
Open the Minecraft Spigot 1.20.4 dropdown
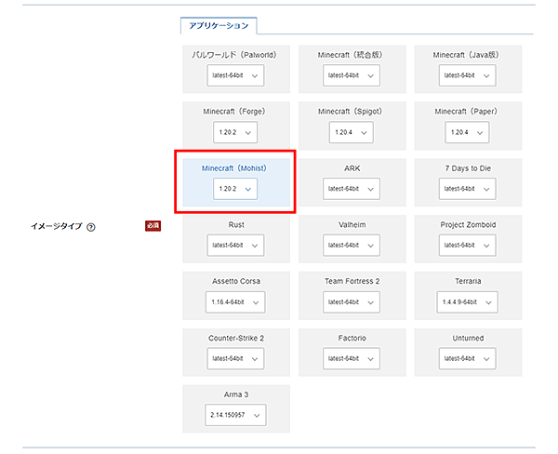[x=352, y=132]
